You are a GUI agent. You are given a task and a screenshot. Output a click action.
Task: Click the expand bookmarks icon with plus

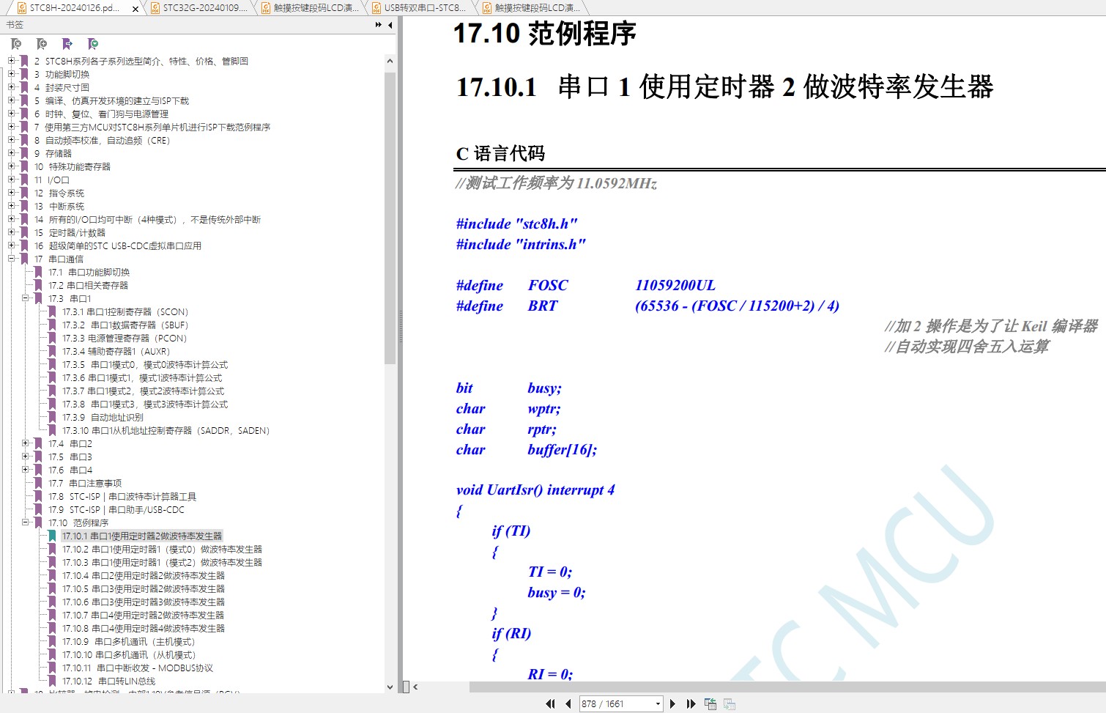point(42,44)
